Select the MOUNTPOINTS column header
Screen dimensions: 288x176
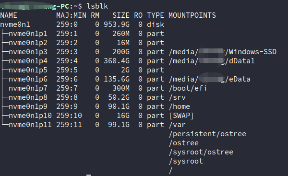192,15
